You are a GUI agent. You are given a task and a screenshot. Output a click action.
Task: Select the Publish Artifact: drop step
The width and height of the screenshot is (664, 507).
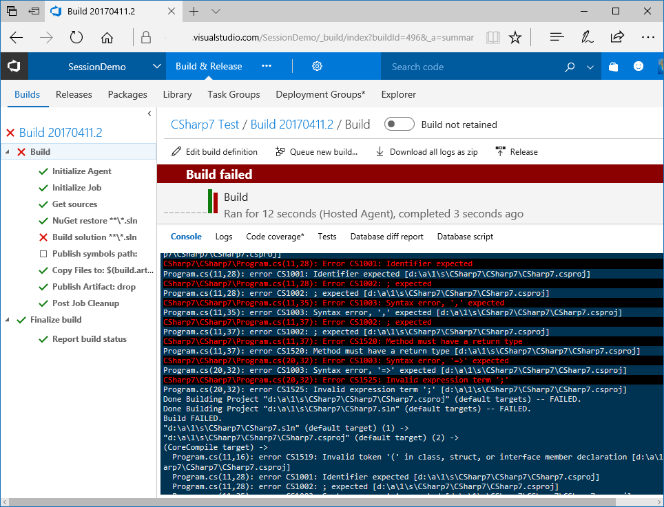click(x=94, y=286)
